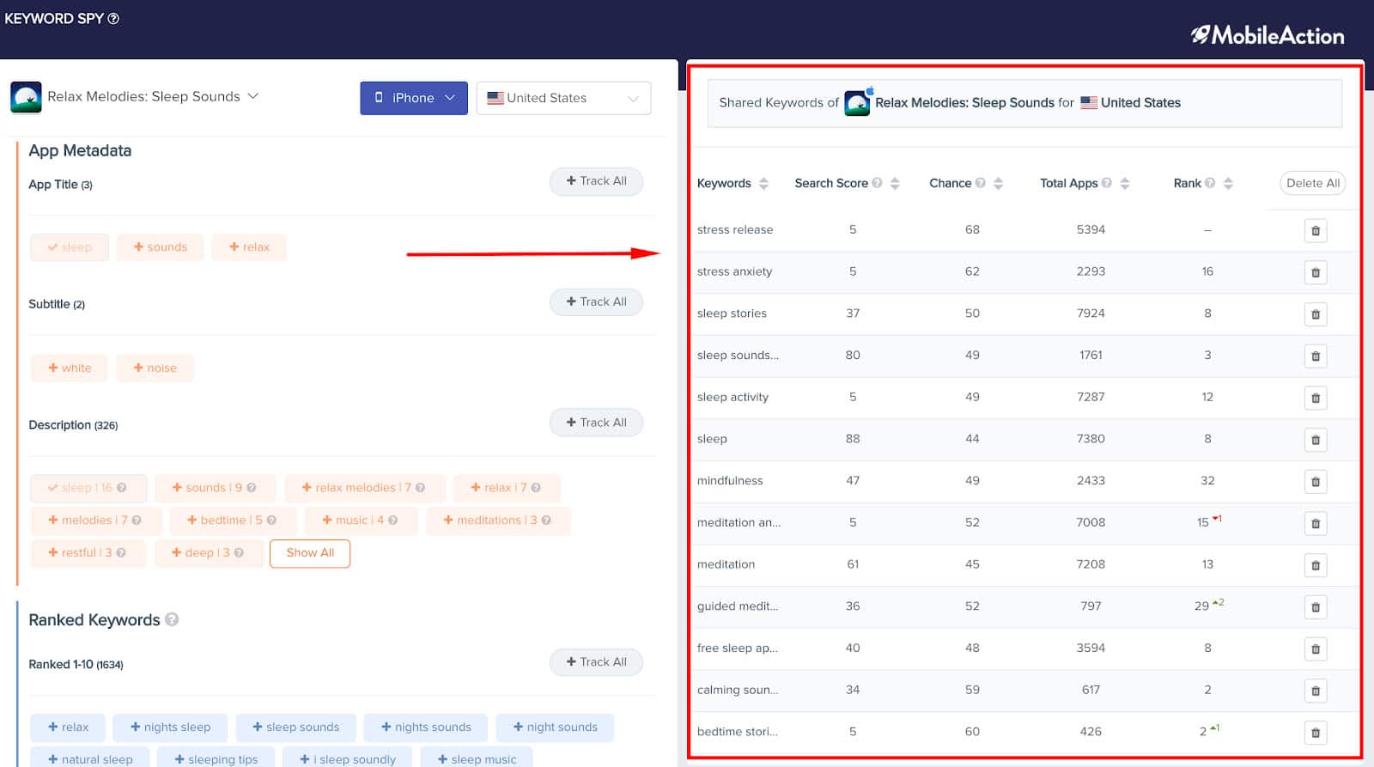Add ranked keyword 'sleeping tips'
1374x767 pixels.
(x=216, y=758)
